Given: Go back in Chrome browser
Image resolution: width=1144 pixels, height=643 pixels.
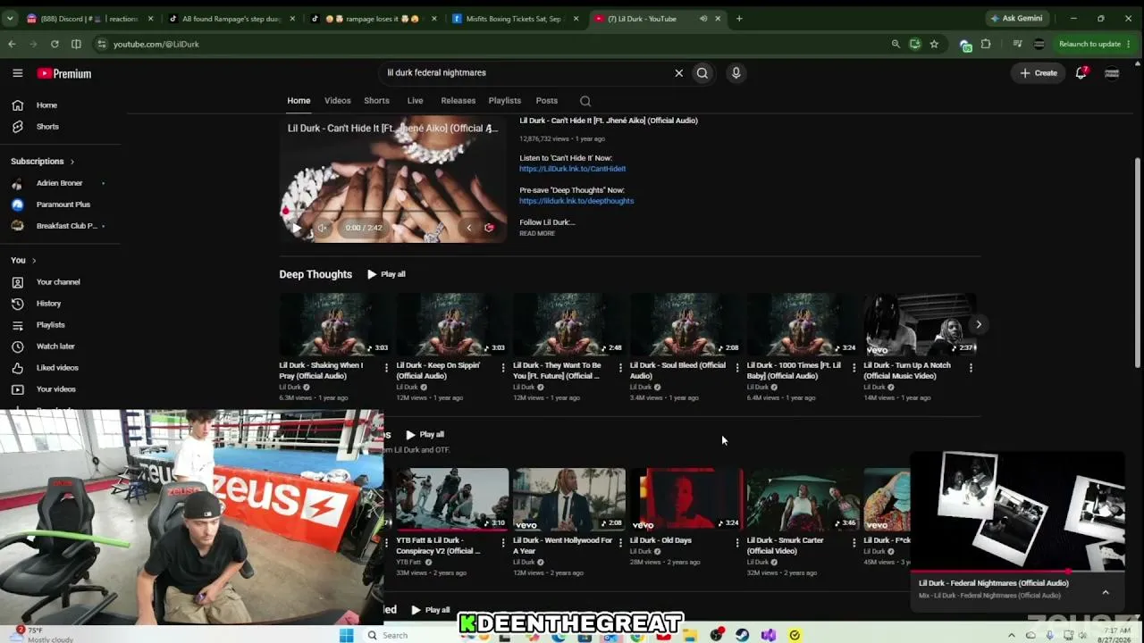Looking at the screenshot, I should (12, 44).
